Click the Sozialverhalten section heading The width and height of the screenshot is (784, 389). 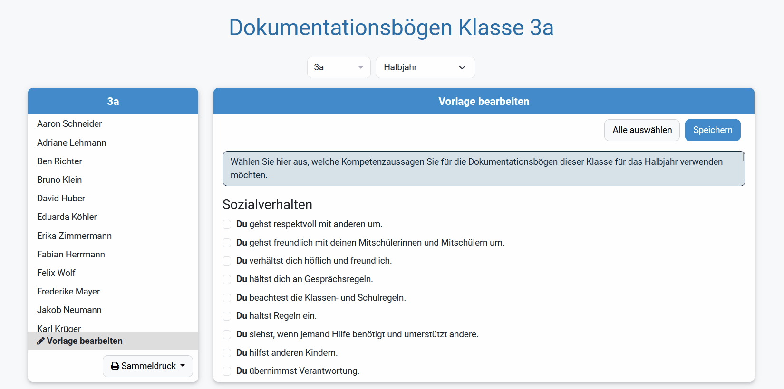click(x=267, y=205)
